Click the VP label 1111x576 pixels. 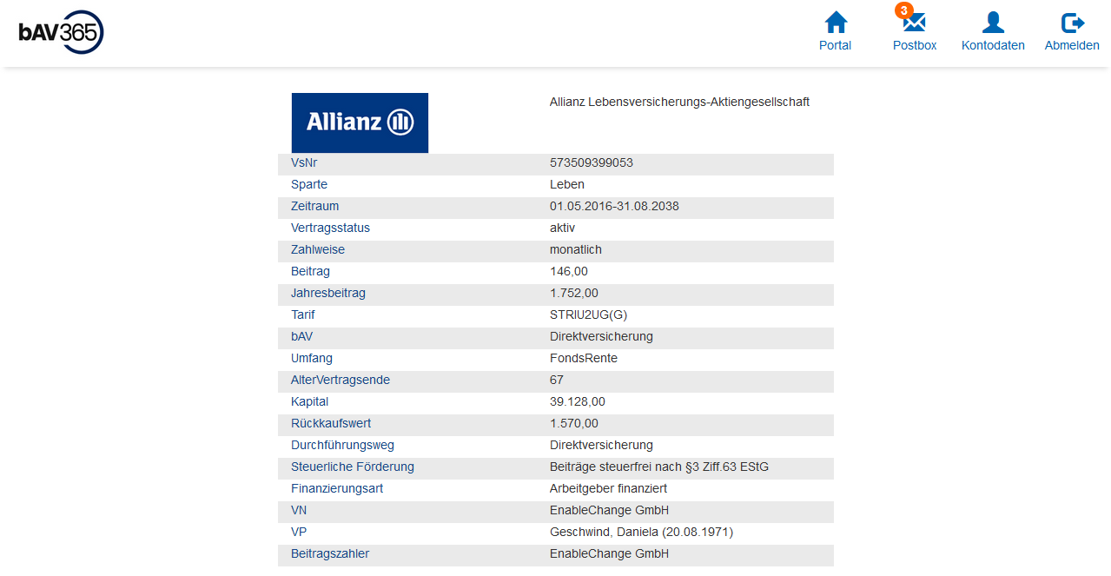299,533
